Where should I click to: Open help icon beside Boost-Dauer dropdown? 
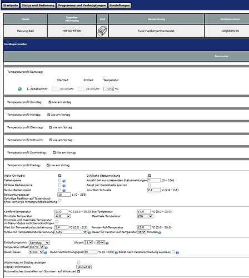(x=46, y=252)
